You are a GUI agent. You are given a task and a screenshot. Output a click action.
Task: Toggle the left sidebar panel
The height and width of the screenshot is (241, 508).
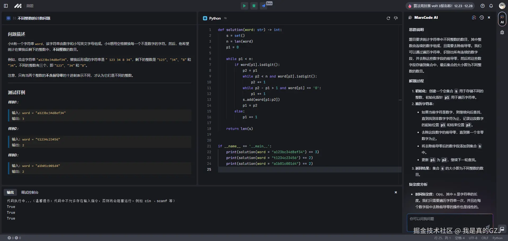click(x=6, y=6)
